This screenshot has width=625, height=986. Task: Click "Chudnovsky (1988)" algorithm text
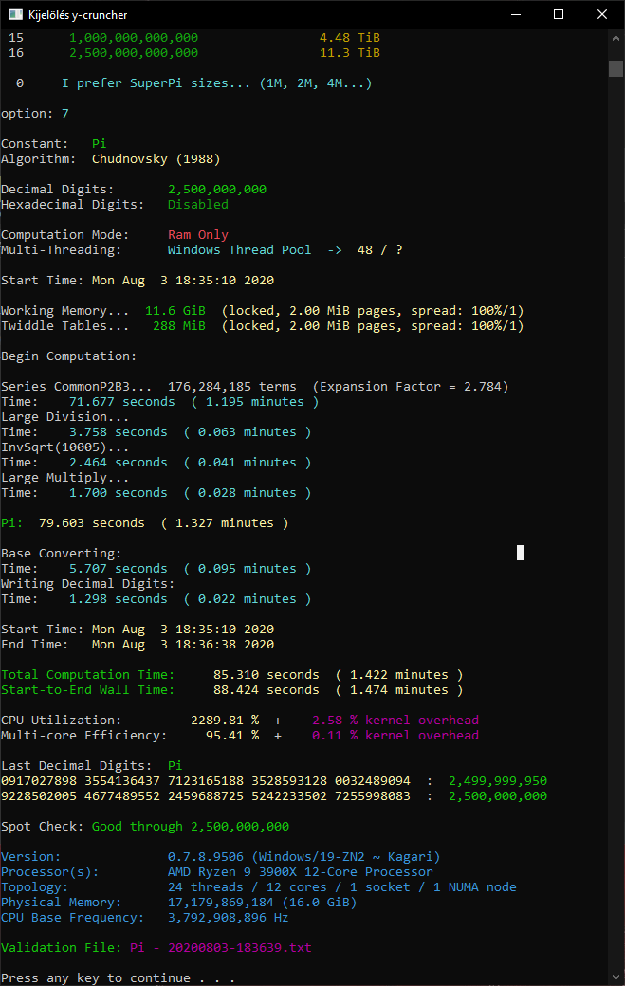(x=156, y=159)
